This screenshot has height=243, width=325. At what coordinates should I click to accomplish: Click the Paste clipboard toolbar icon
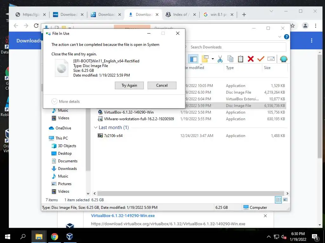[x=241, y=59]
